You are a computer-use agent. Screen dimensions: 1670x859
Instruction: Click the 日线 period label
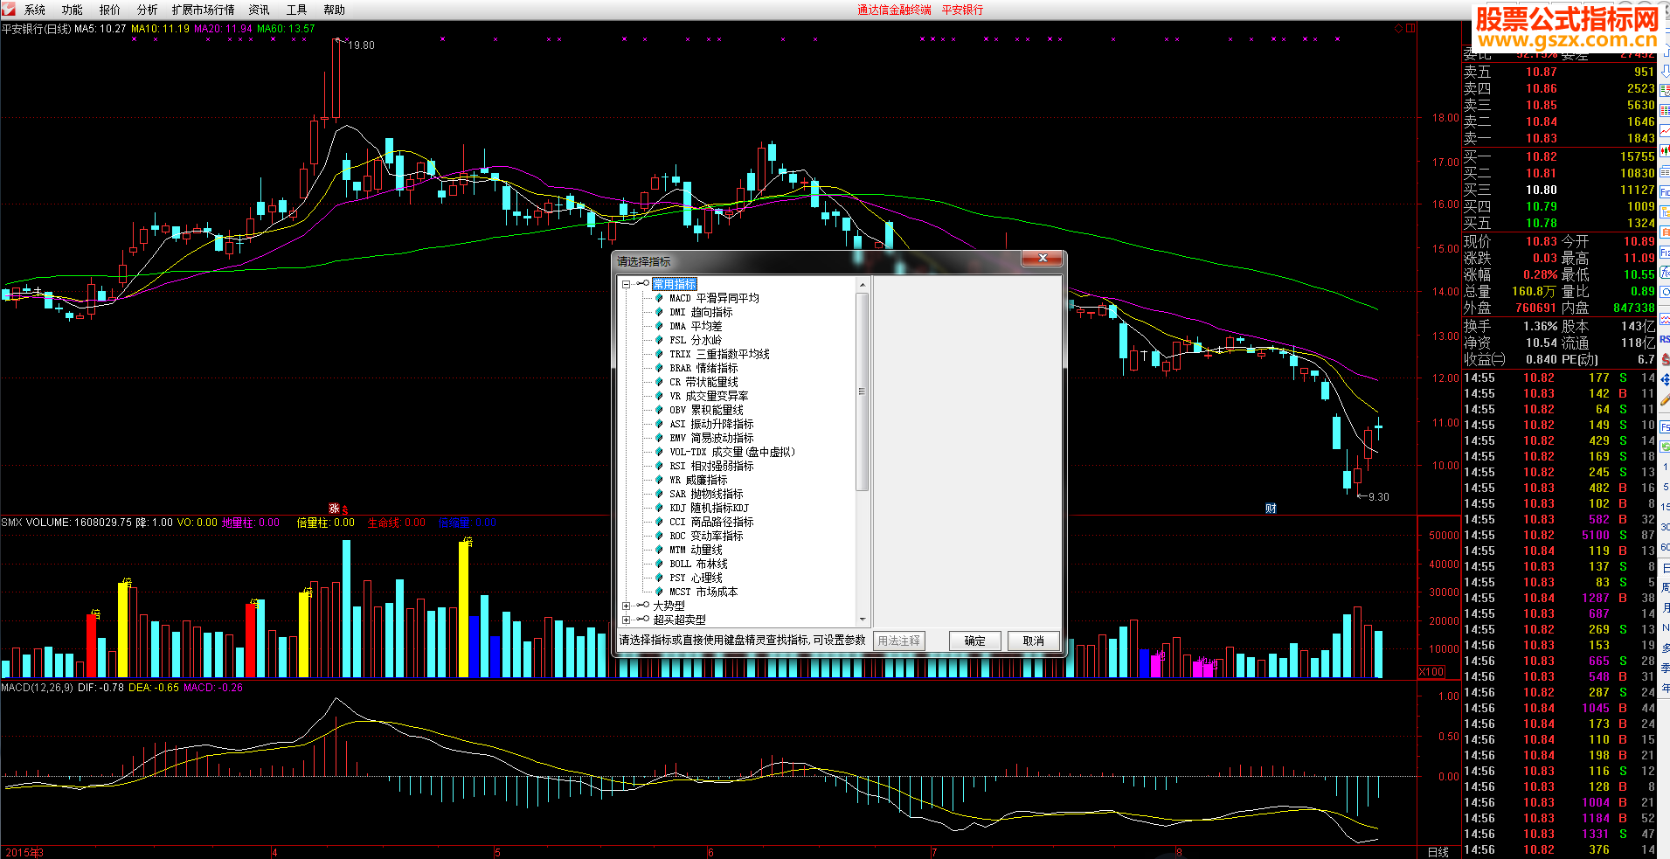[x=1438, y=852]
